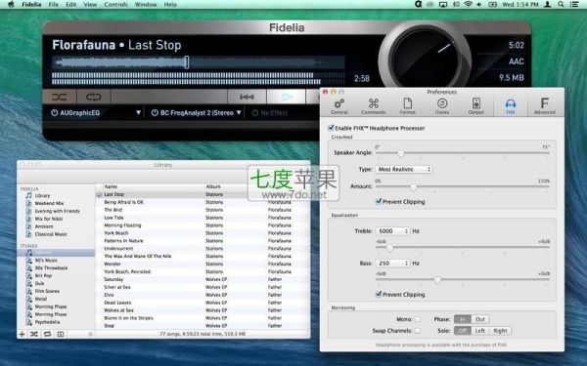Open Psychedelia iTunes playlist
The height and width of the screenshot is (366, 587).
point(47,322)
